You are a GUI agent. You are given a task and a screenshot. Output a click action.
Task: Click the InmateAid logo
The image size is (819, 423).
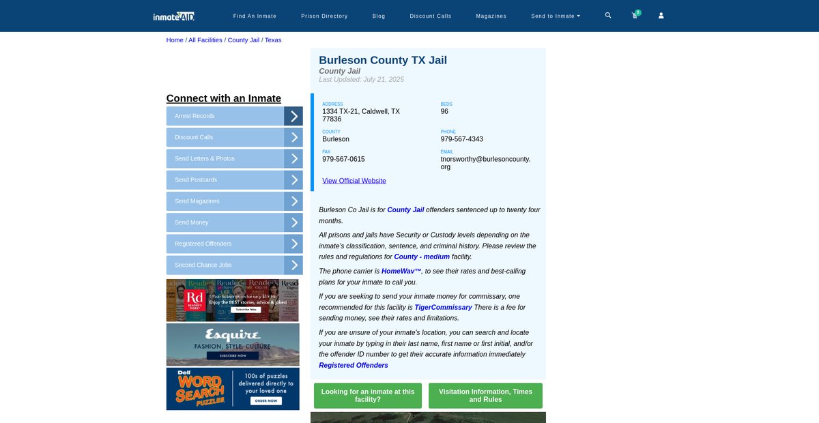(x=174, y=16)
